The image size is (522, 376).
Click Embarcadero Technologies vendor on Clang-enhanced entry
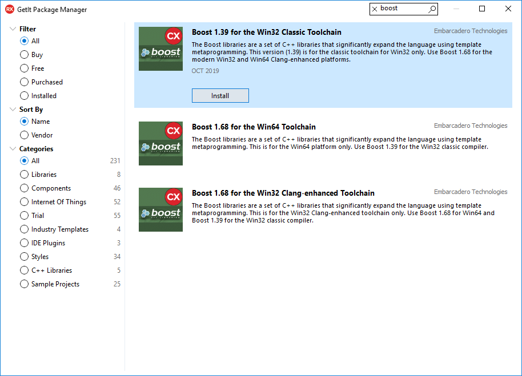[471, 192]
